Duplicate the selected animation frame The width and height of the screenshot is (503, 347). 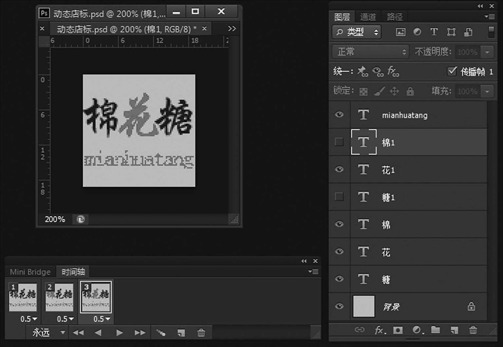(x=181, y=333)
